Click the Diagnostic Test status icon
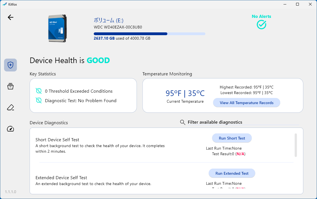The image size is (317, 199). pyautogui.click(x=39, y=100)
